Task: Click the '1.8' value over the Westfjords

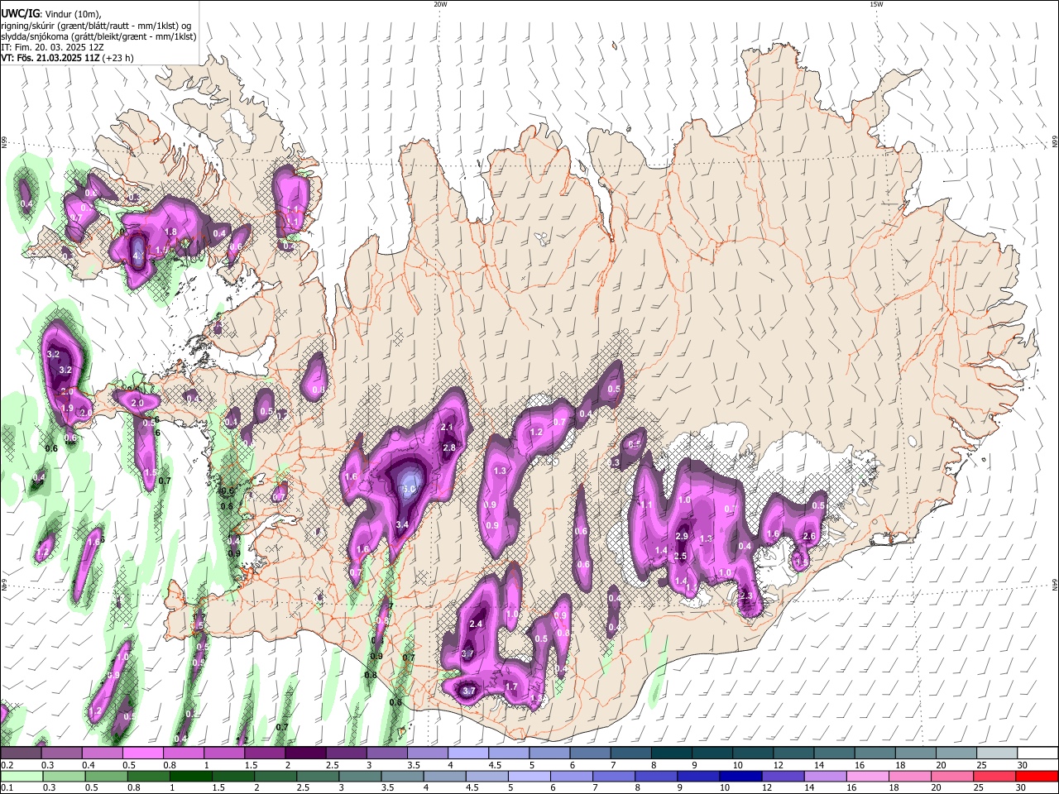Action: (x=171, y=232)
